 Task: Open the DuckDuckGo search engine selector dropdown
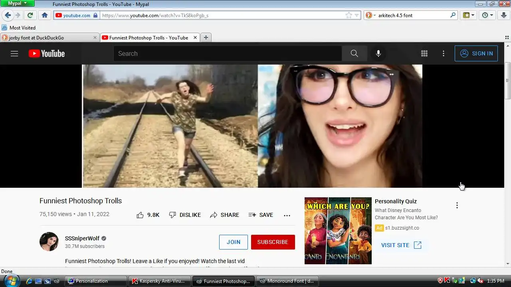(370, 15)
